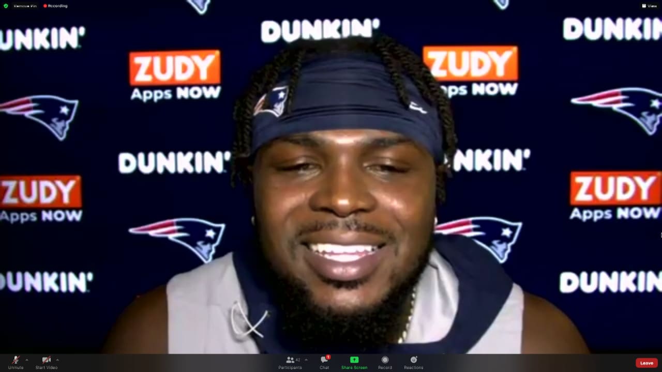662x372 pixels.
Task: Expand the arrow beside Participants
Action: (306, 360)
